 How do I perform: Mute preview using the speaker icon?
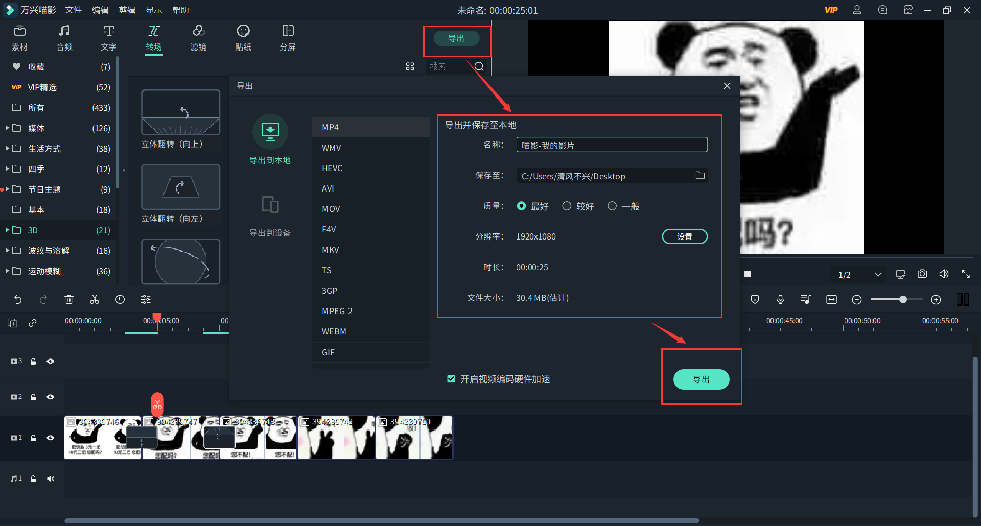pos(944,274)
